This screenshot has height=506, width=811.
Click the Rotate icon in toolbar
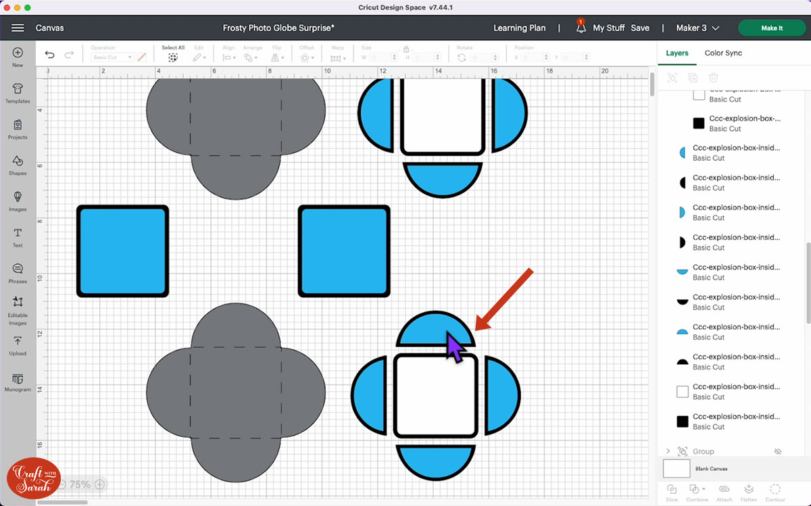[x=462, y=58]
